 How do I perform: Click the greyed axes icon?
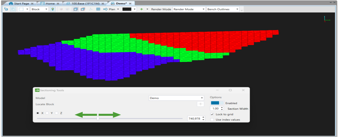coord(91,9)
